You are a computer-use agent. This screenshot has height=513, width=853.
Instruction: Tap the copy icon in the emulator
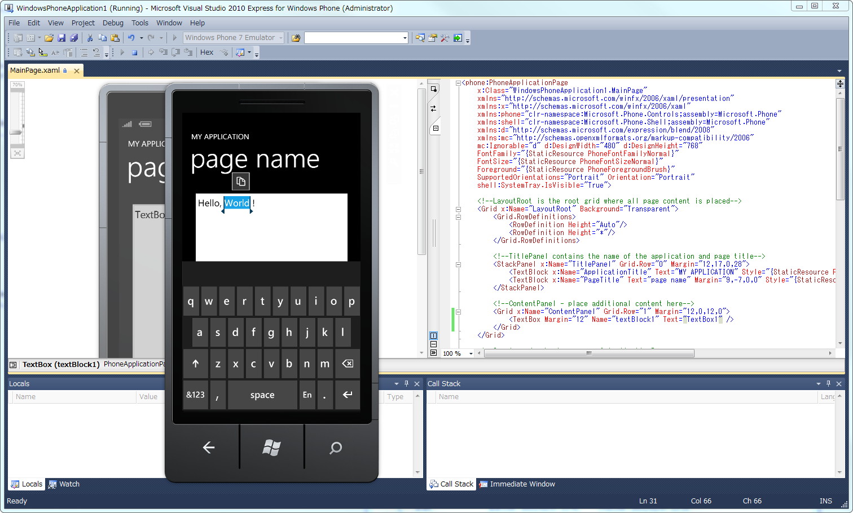(241, 181)
